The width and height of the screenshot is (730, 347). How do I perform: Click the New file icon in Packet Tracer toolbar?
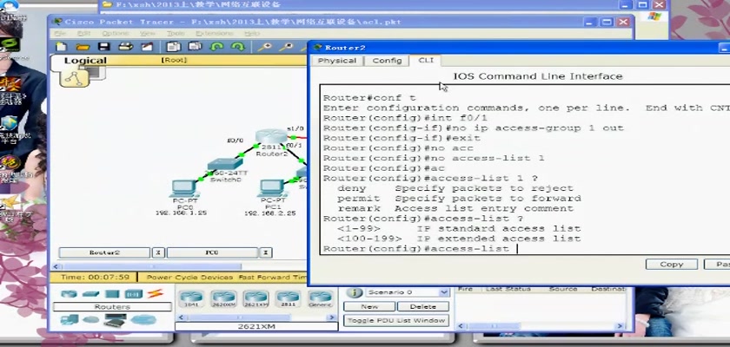tap(62, 47)
